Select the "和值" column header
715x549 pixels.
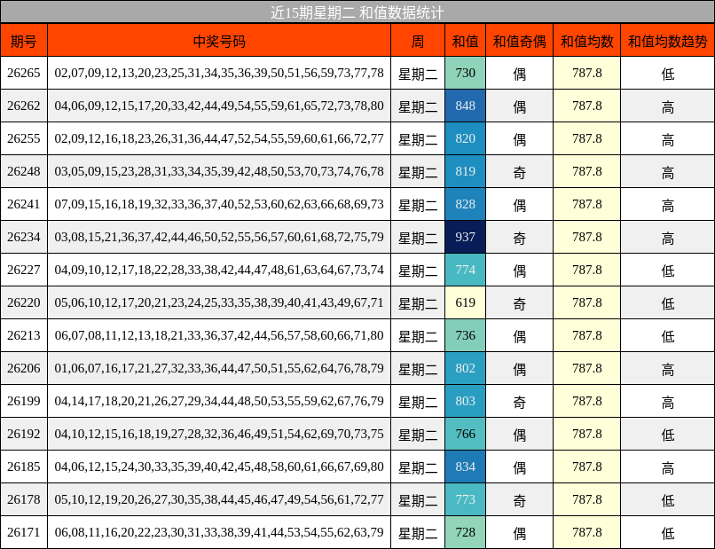coord(465,41)
